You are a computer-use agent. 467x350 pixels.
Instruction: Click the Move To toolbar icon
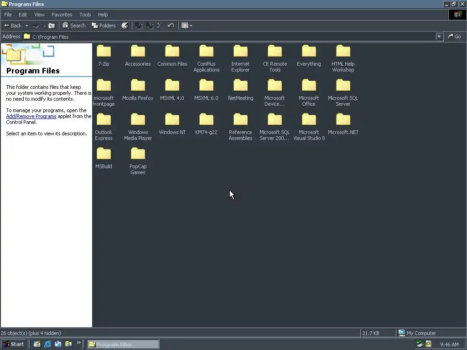point(139,26)
